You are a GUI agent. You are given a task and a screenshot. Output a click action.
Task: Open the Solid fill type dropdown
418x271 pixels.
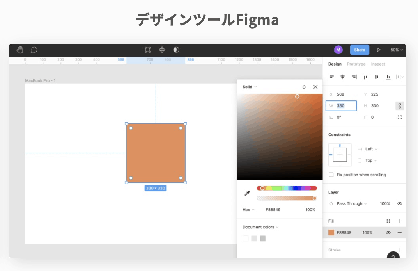(250, 87)
